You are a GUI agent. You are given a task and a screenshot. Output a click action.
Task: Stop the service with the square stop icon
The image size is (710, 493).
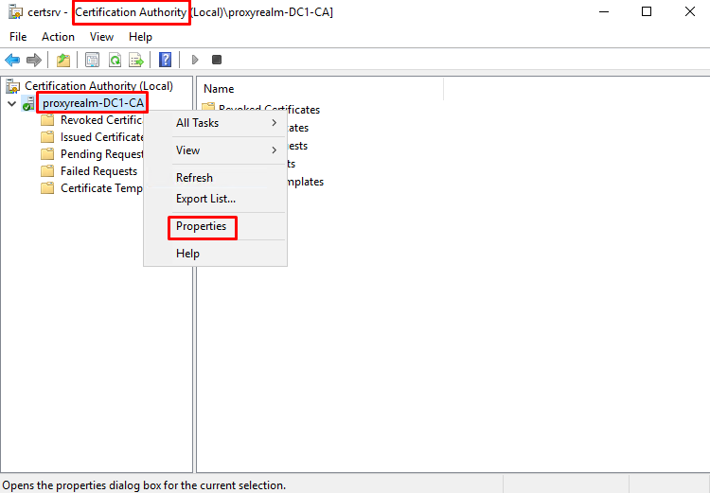tap(217, 60)
